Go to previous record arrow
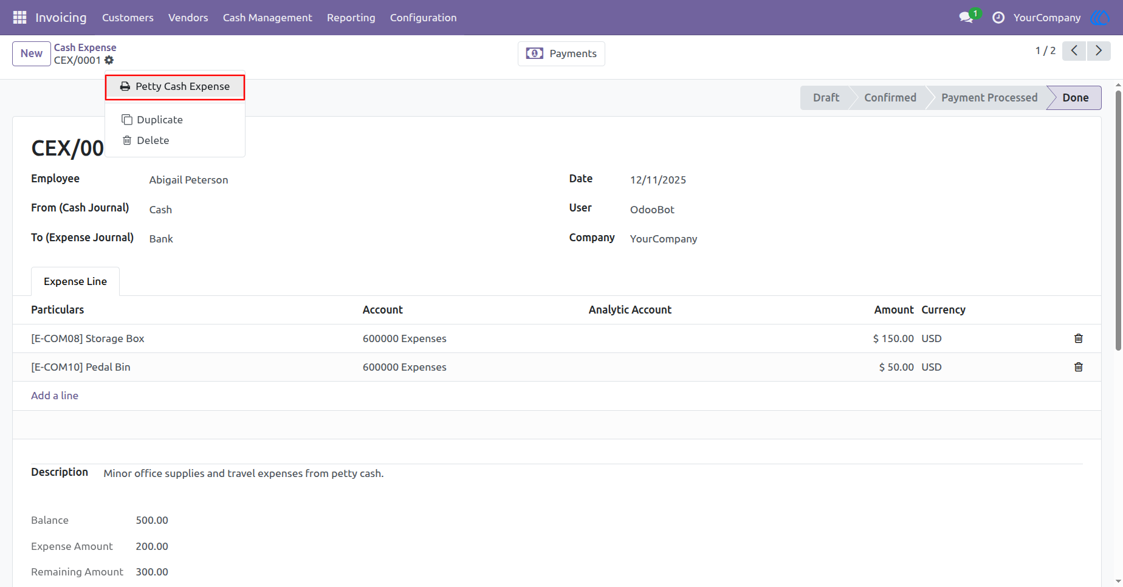 pyautogui.click(x=1074, y=51)
